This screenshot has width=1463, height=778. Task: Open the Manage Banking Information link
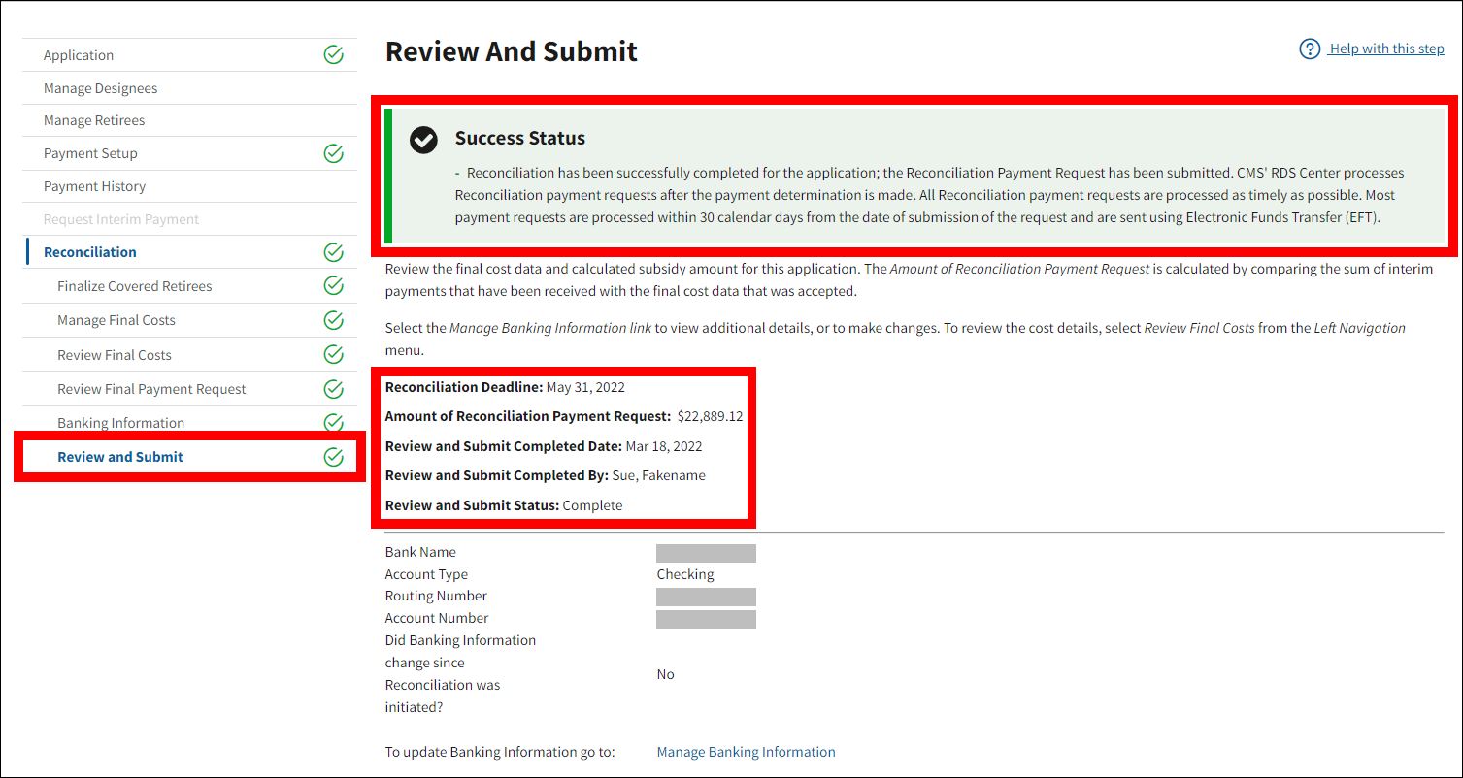click(x=746, y=752)
